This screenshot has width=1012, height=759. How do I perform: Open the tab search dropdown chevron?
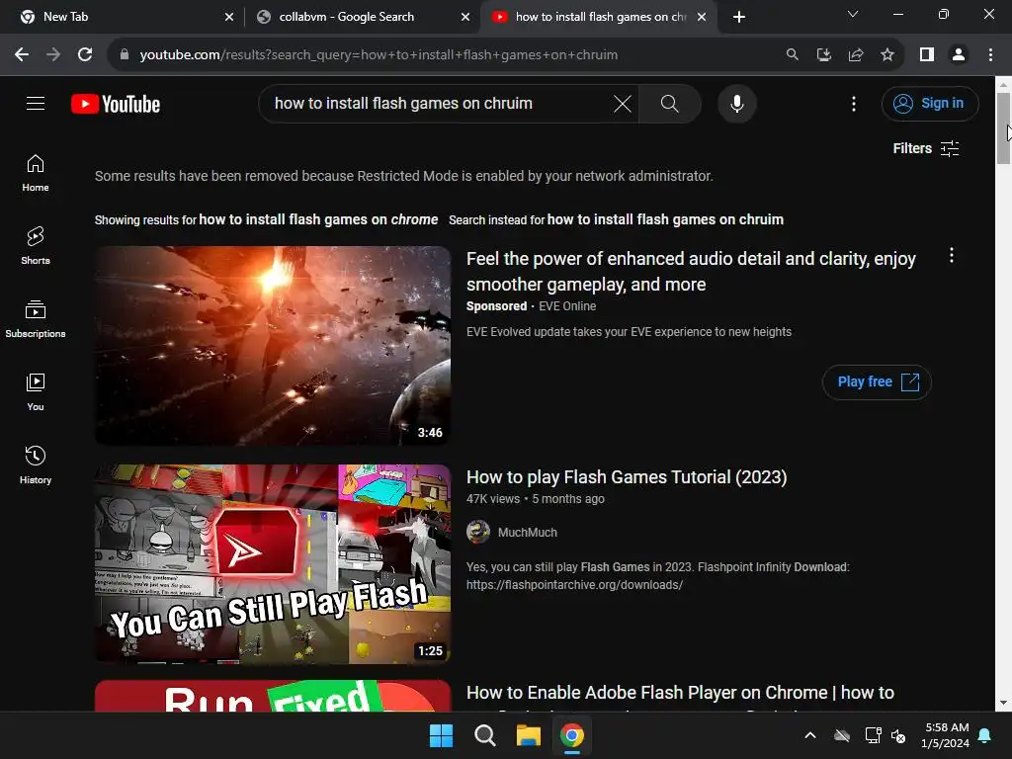click(853, 14)
